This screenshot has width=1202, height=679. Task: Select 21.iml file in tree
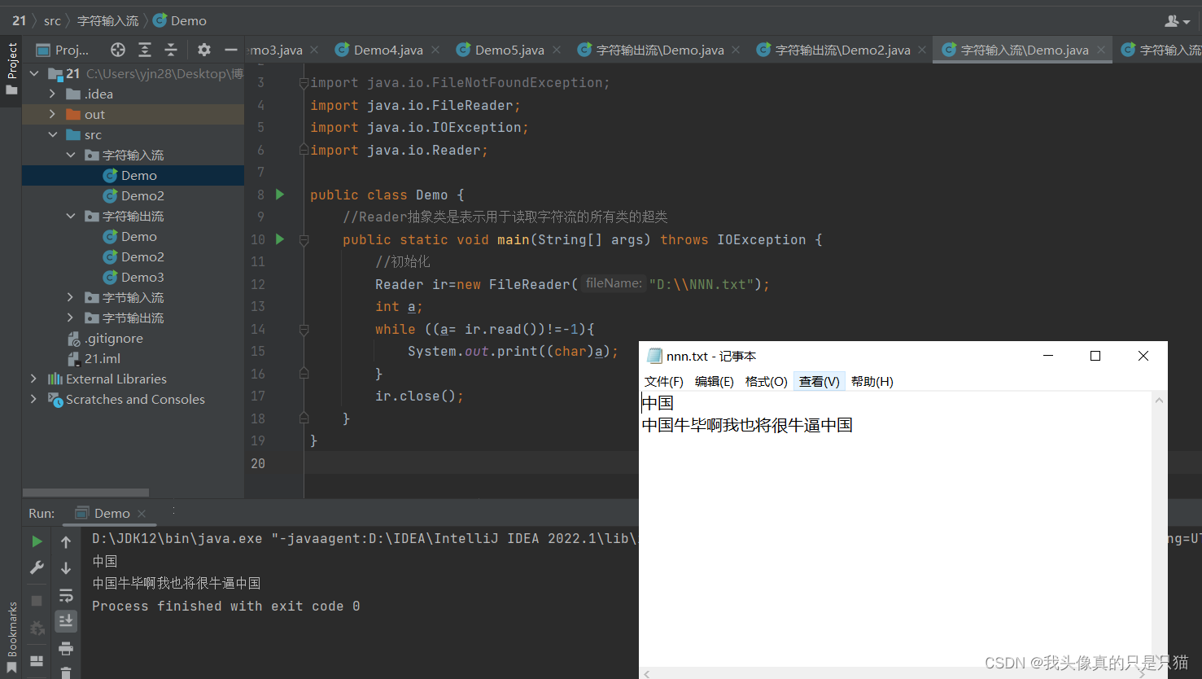102,358
